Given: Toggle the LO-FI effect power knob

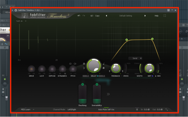Looking at the screenshot, I should [42, 69].
